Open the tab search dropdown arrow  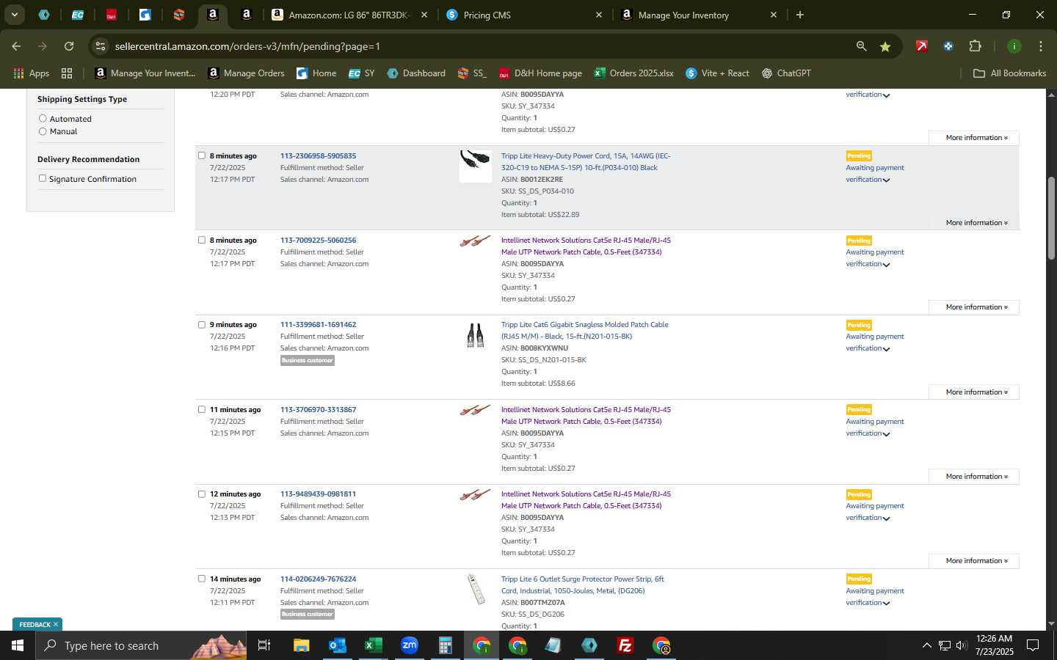pyautogui.click(x=14, y=15)
